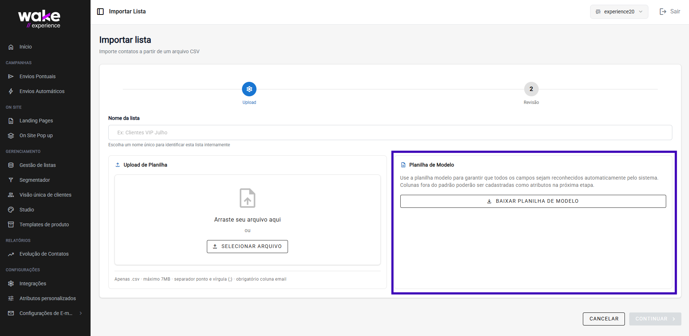Click the Envios Pontuais send icon
The width and height of the screenshot is (689, 336).
click(11, 76)
